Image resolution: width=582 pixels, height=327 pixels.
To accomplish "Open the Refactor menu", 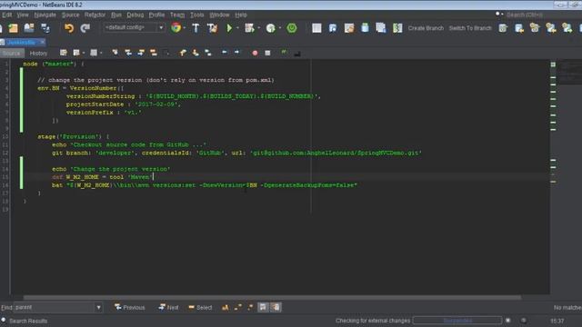I will tap(95, 15).
